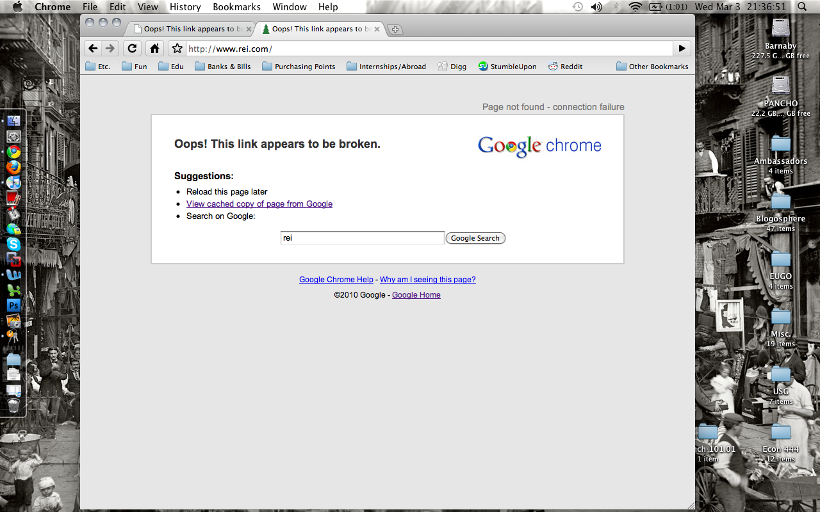Screen dimensions: 820x512
Task: Open Keychain Access icon in the Dock
Action: [13, 336]
